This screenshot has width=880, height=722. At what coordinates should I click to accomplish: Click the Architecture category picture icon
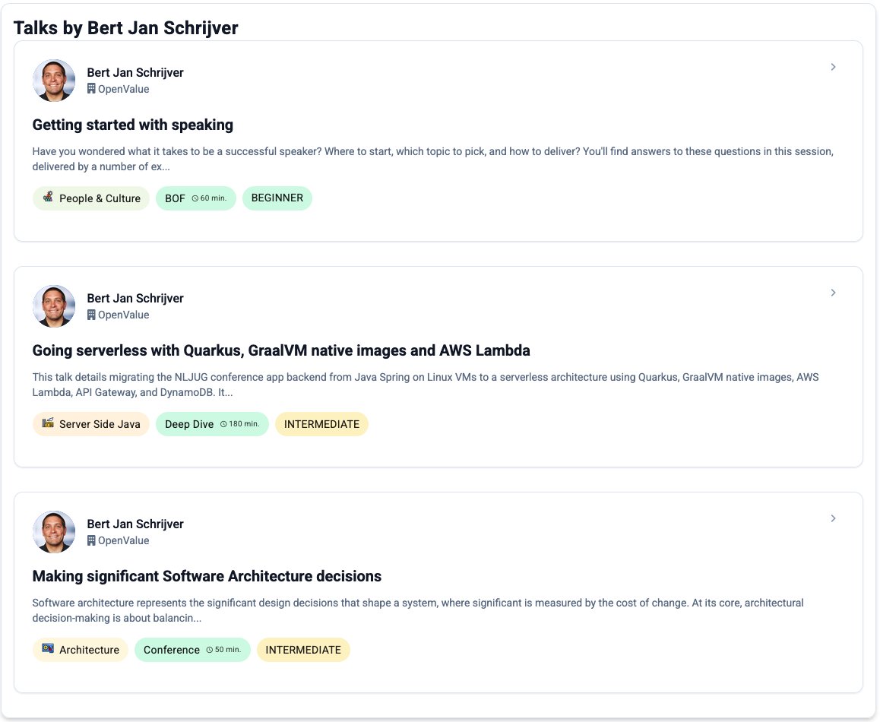point(48,649)
